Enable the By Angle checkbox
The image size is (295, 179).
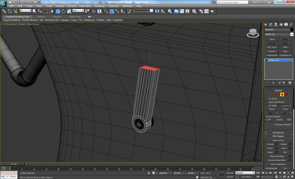[267, 105]
